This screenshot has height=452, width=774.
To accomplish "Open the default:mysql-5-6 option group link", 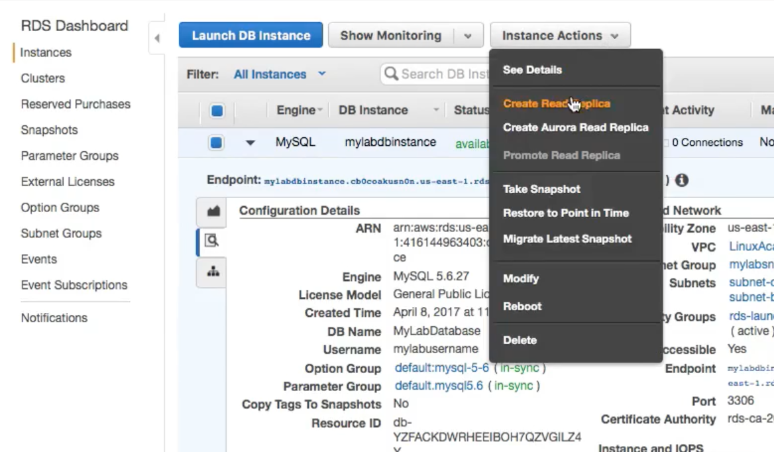I will pos(441,368).
